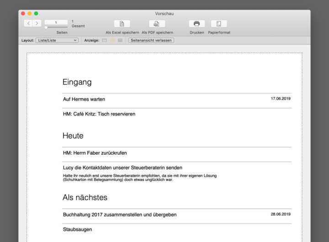Click the Drucken printer icon
The width and height of the screenshot is (329, 242).
point(196,24)
